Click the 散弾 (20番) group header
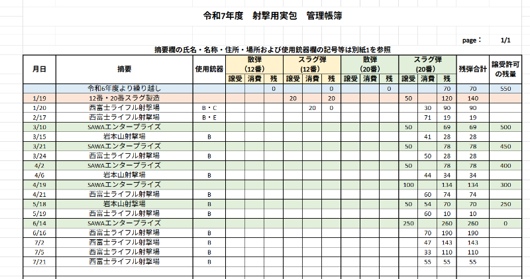Image resolution: width=530 pixels, height=279 pixels. (x=370, y=64)
